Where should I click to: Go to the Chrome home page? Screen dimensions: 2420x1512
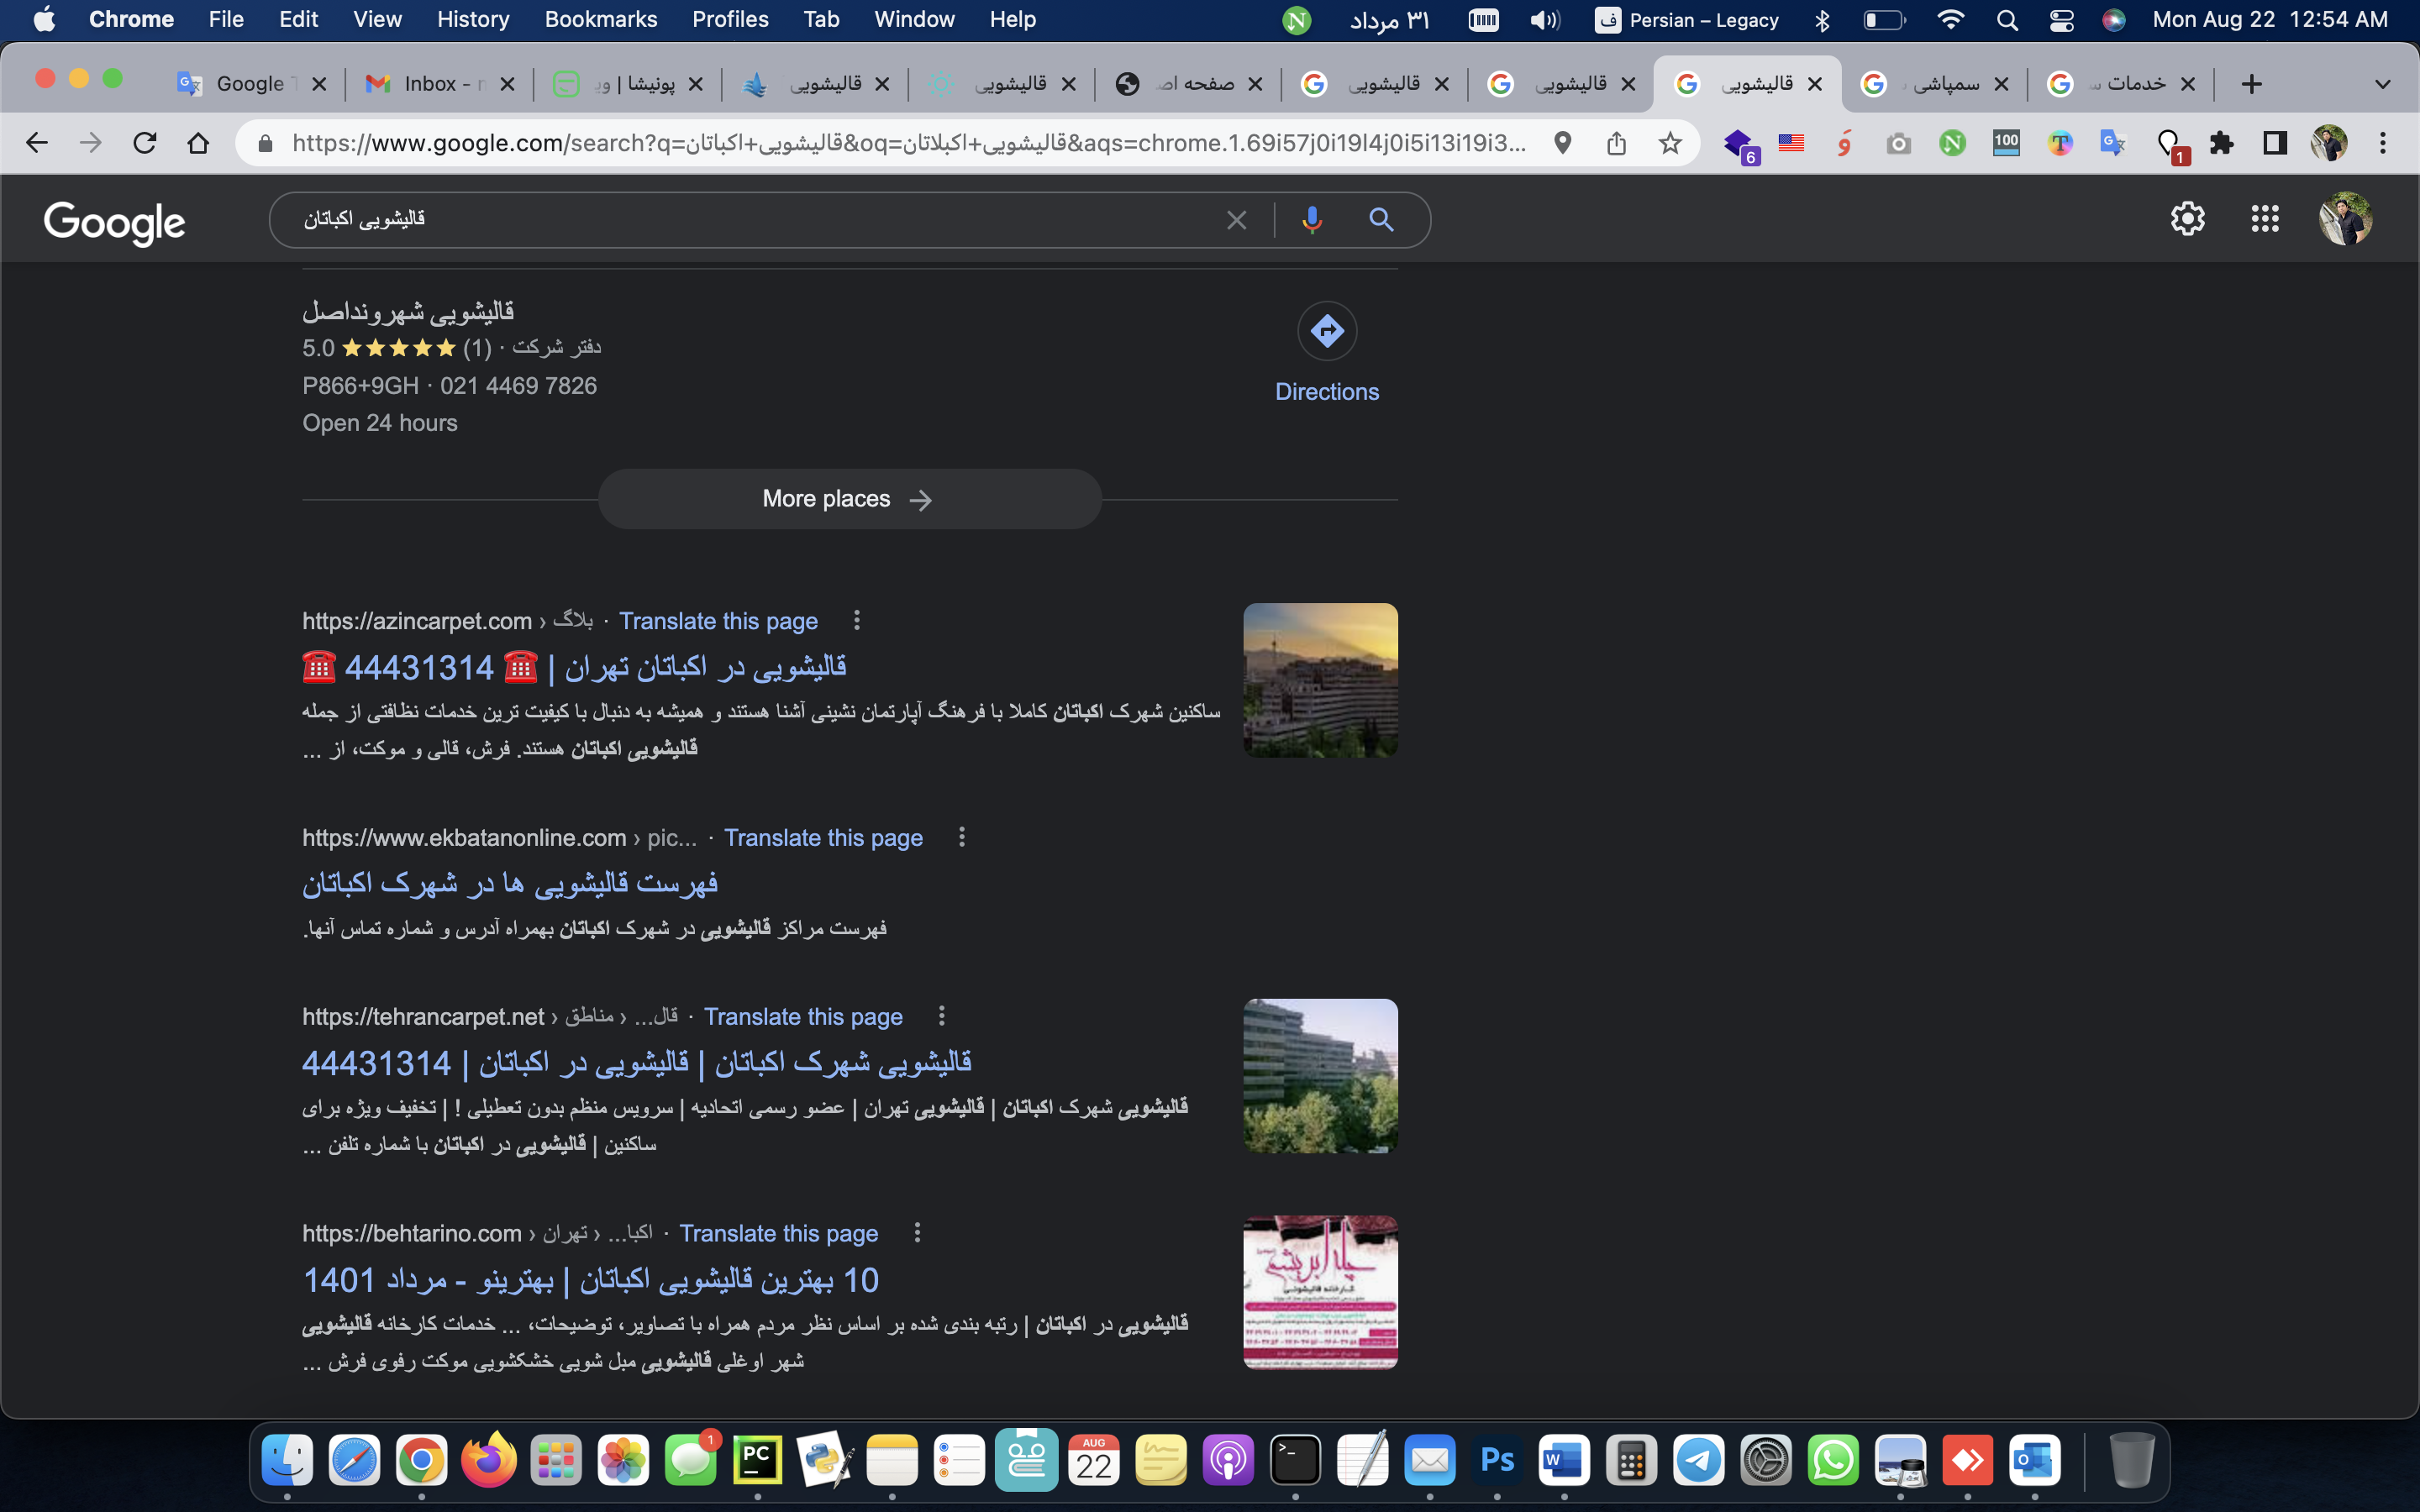click(199, 143)
